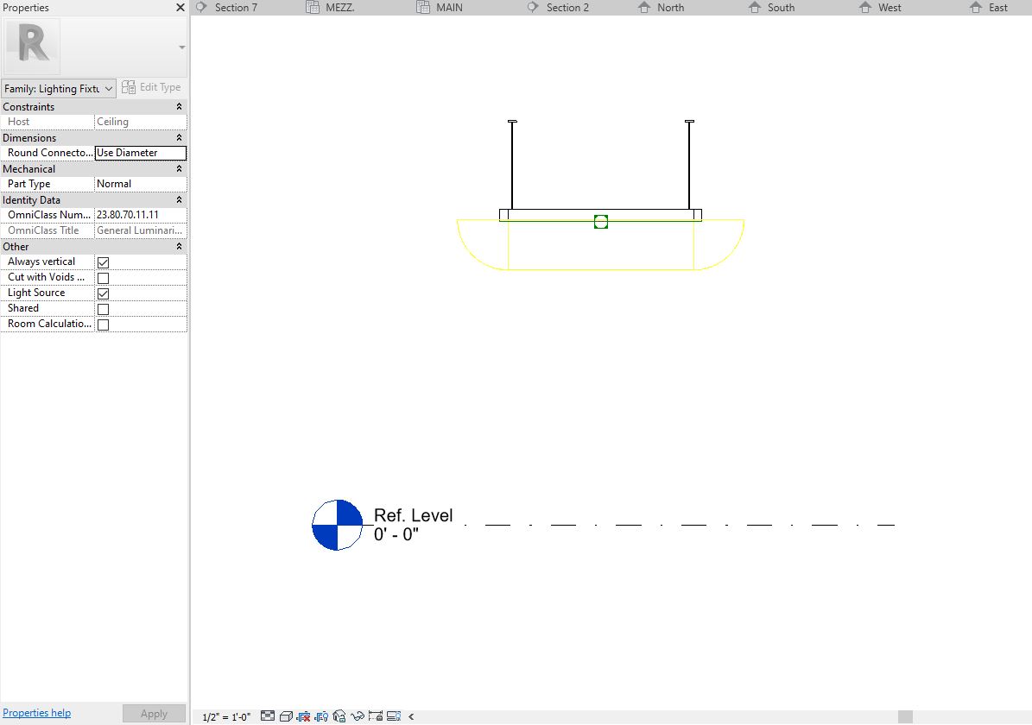This screenshot has height=725, width=1032.
Task: Switch to the MAIN ceiling plan tab
Action: coord(450,7)
